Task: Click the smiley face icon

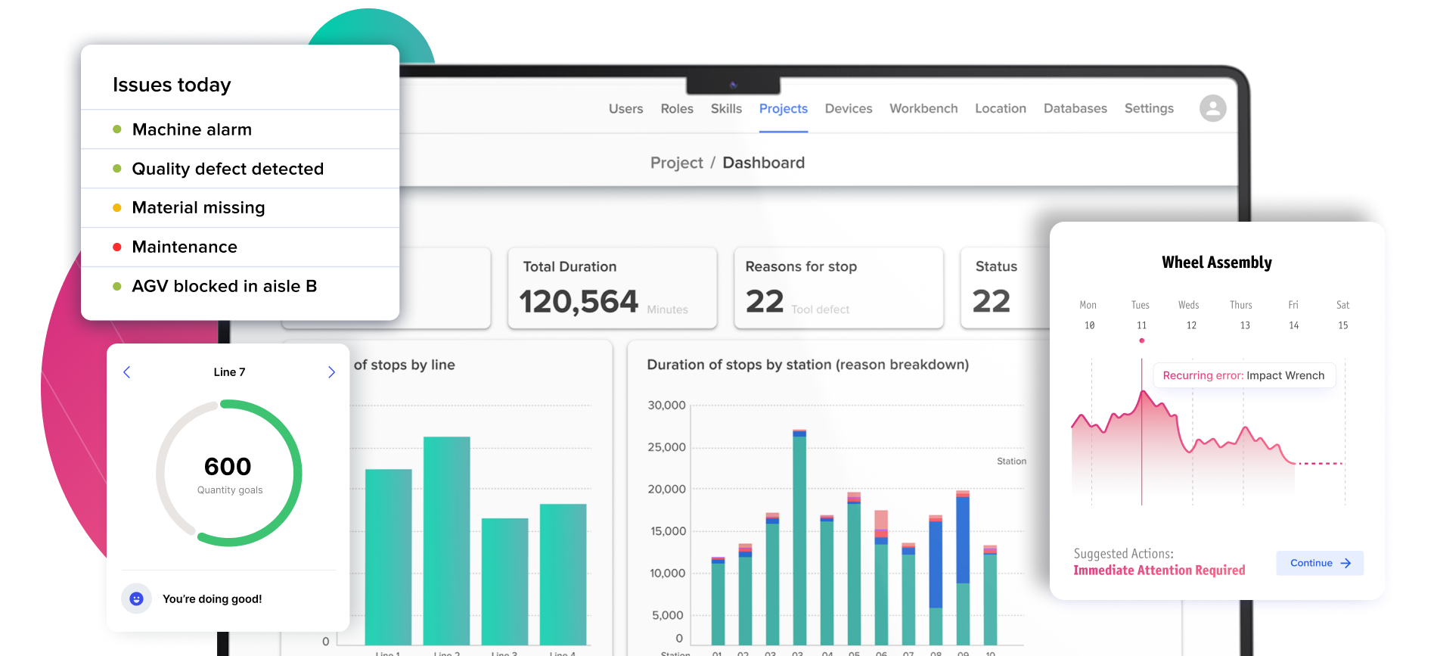Action: coord(136,598)
